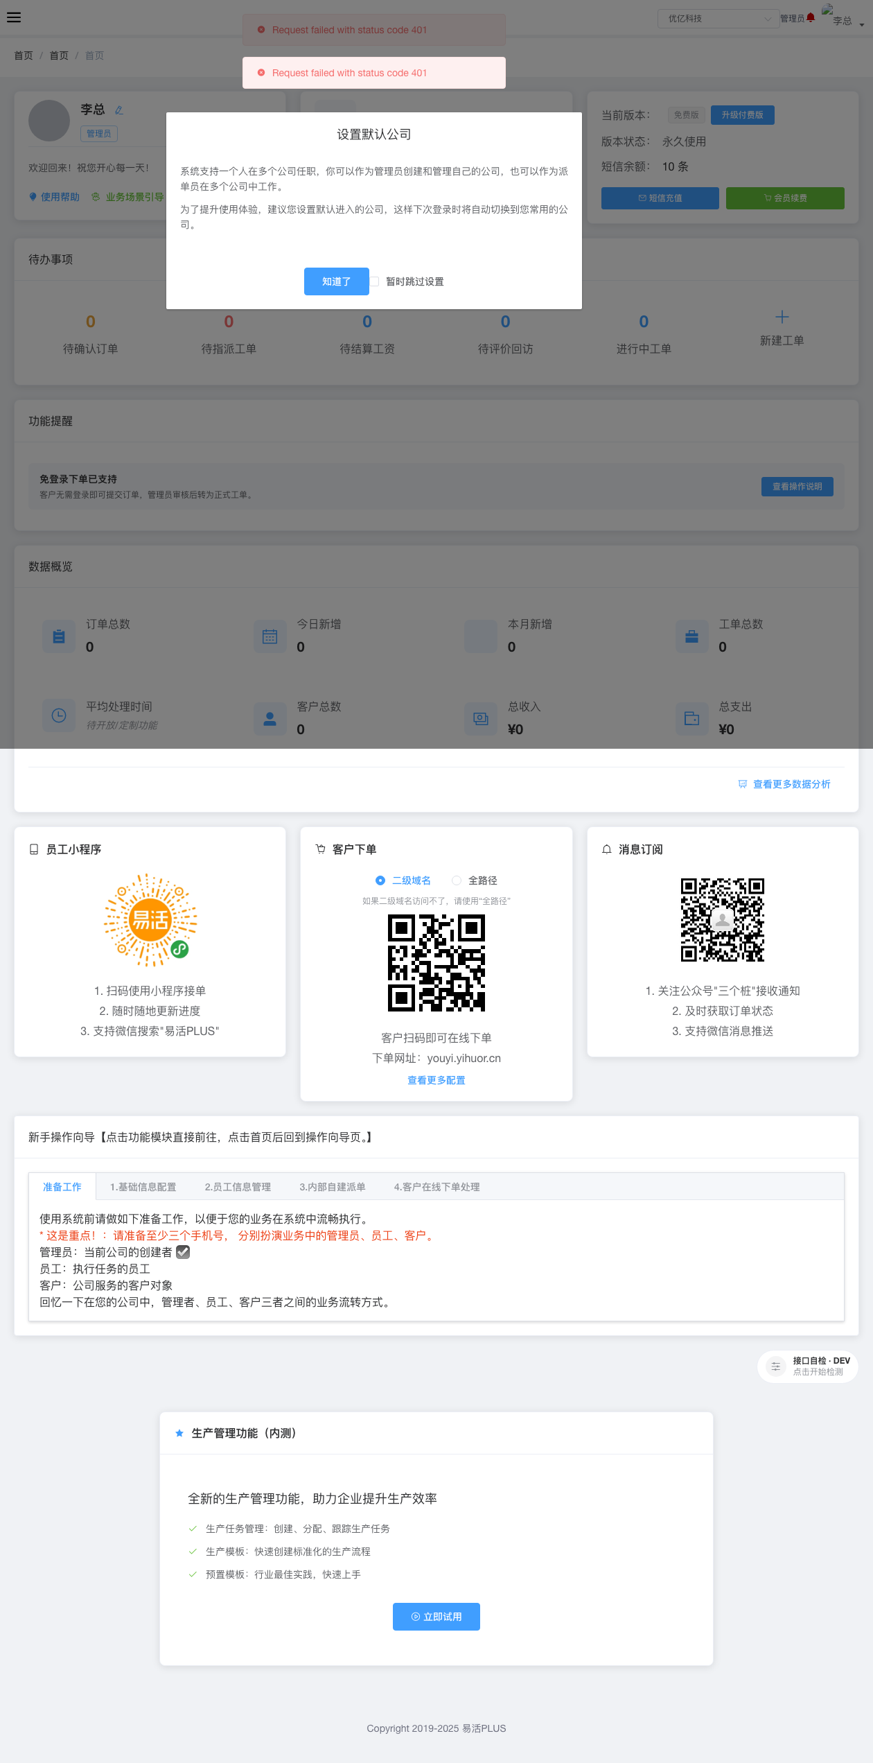This screenshot has width=873, height=1763.
Task: Click the 总收入 money icon
Action: 481,718
